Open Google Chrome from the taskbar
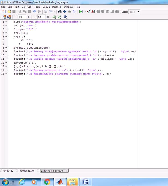The height and width of the screenshot is (186, 168). click(47, 182)
